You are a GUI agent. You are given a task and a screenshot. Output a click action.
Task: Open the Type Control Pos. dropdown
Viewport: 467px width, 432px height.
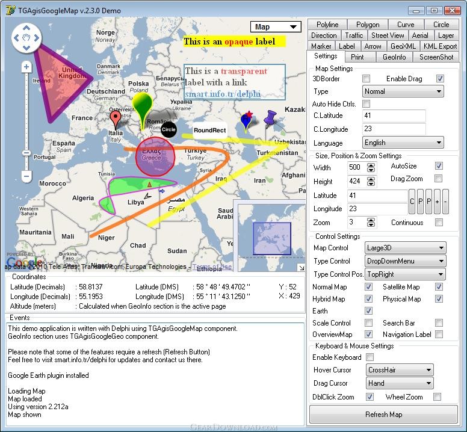(x=405, y=274)
